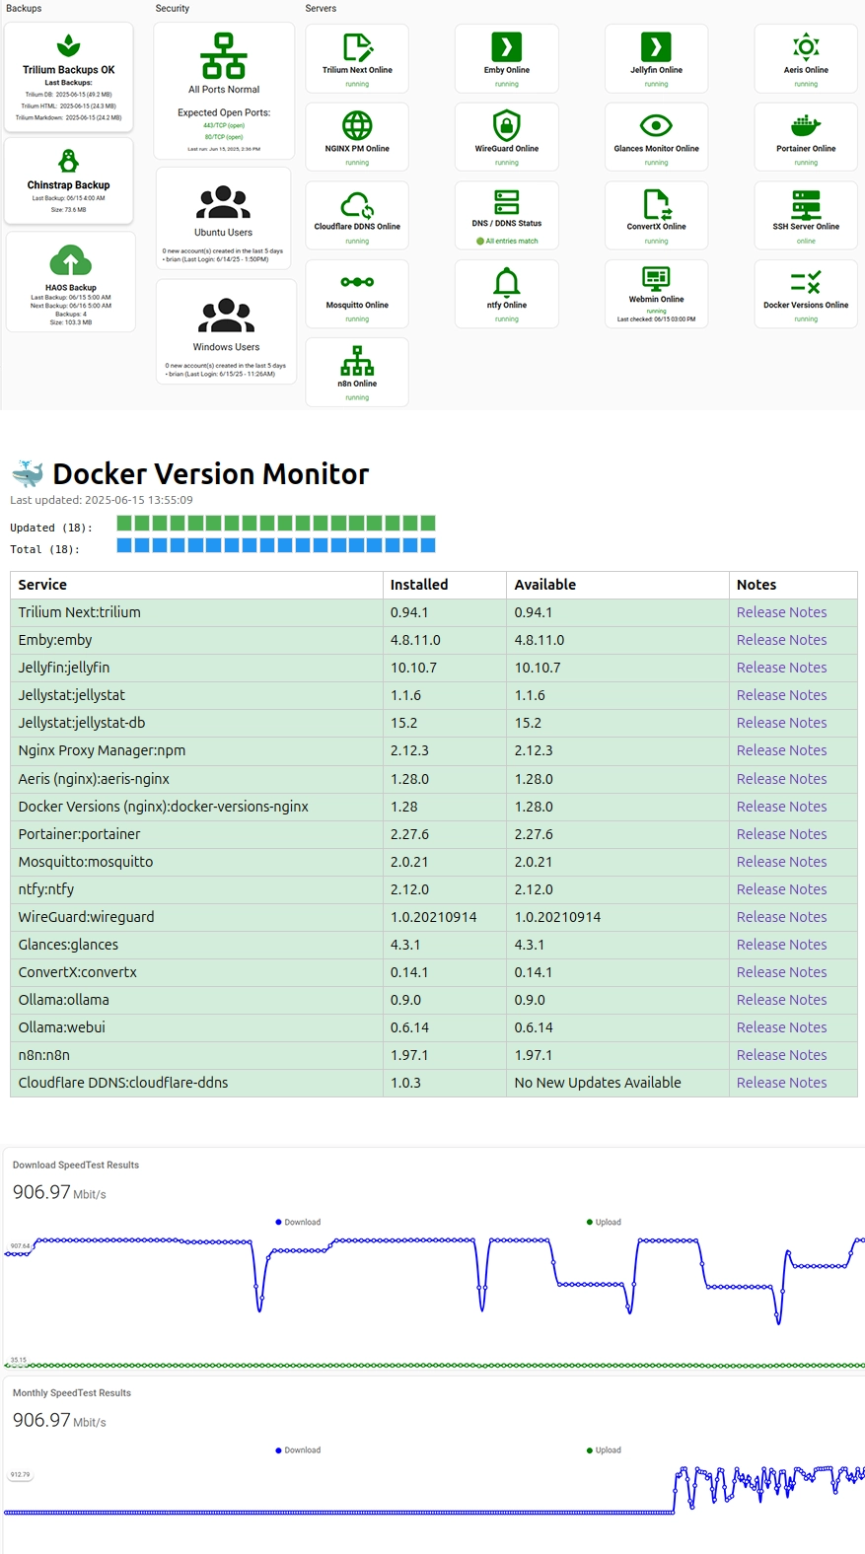This screenshot has height=1554, width=865.
Task: Click the All Ports Normal network icon
Action: click(224, 56)
